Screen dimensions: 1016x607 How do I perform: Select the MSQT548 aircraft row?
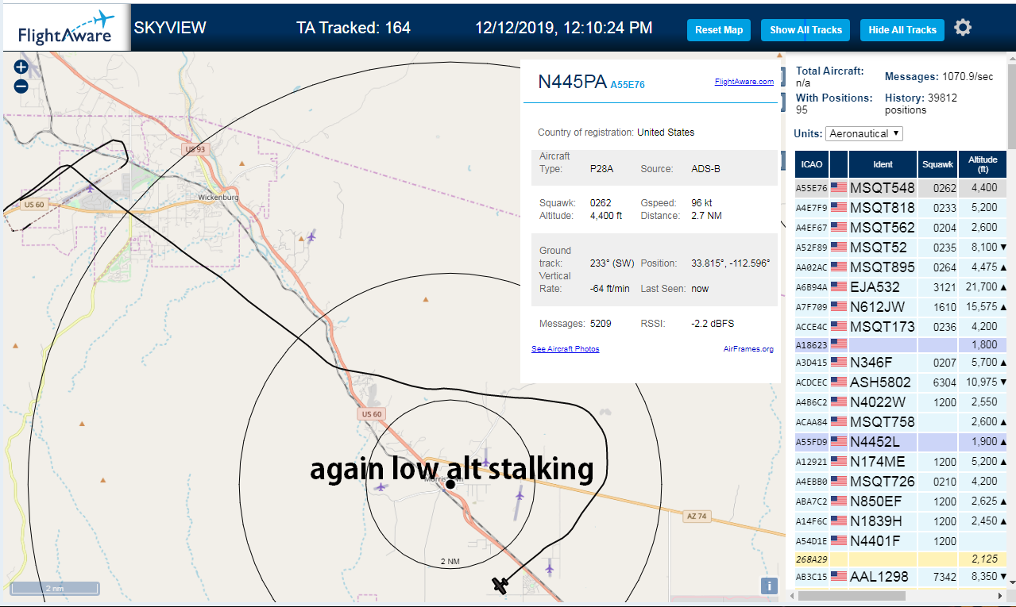point(901,188)
